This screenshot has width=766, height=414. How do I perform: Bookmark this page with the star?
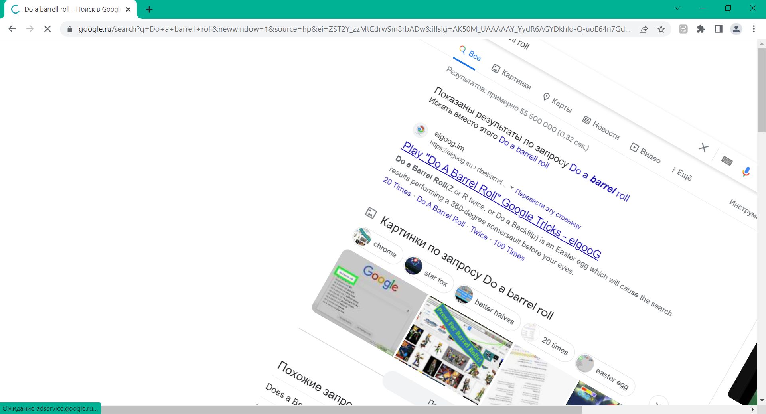pyautogui.click(x=661, y=29)
